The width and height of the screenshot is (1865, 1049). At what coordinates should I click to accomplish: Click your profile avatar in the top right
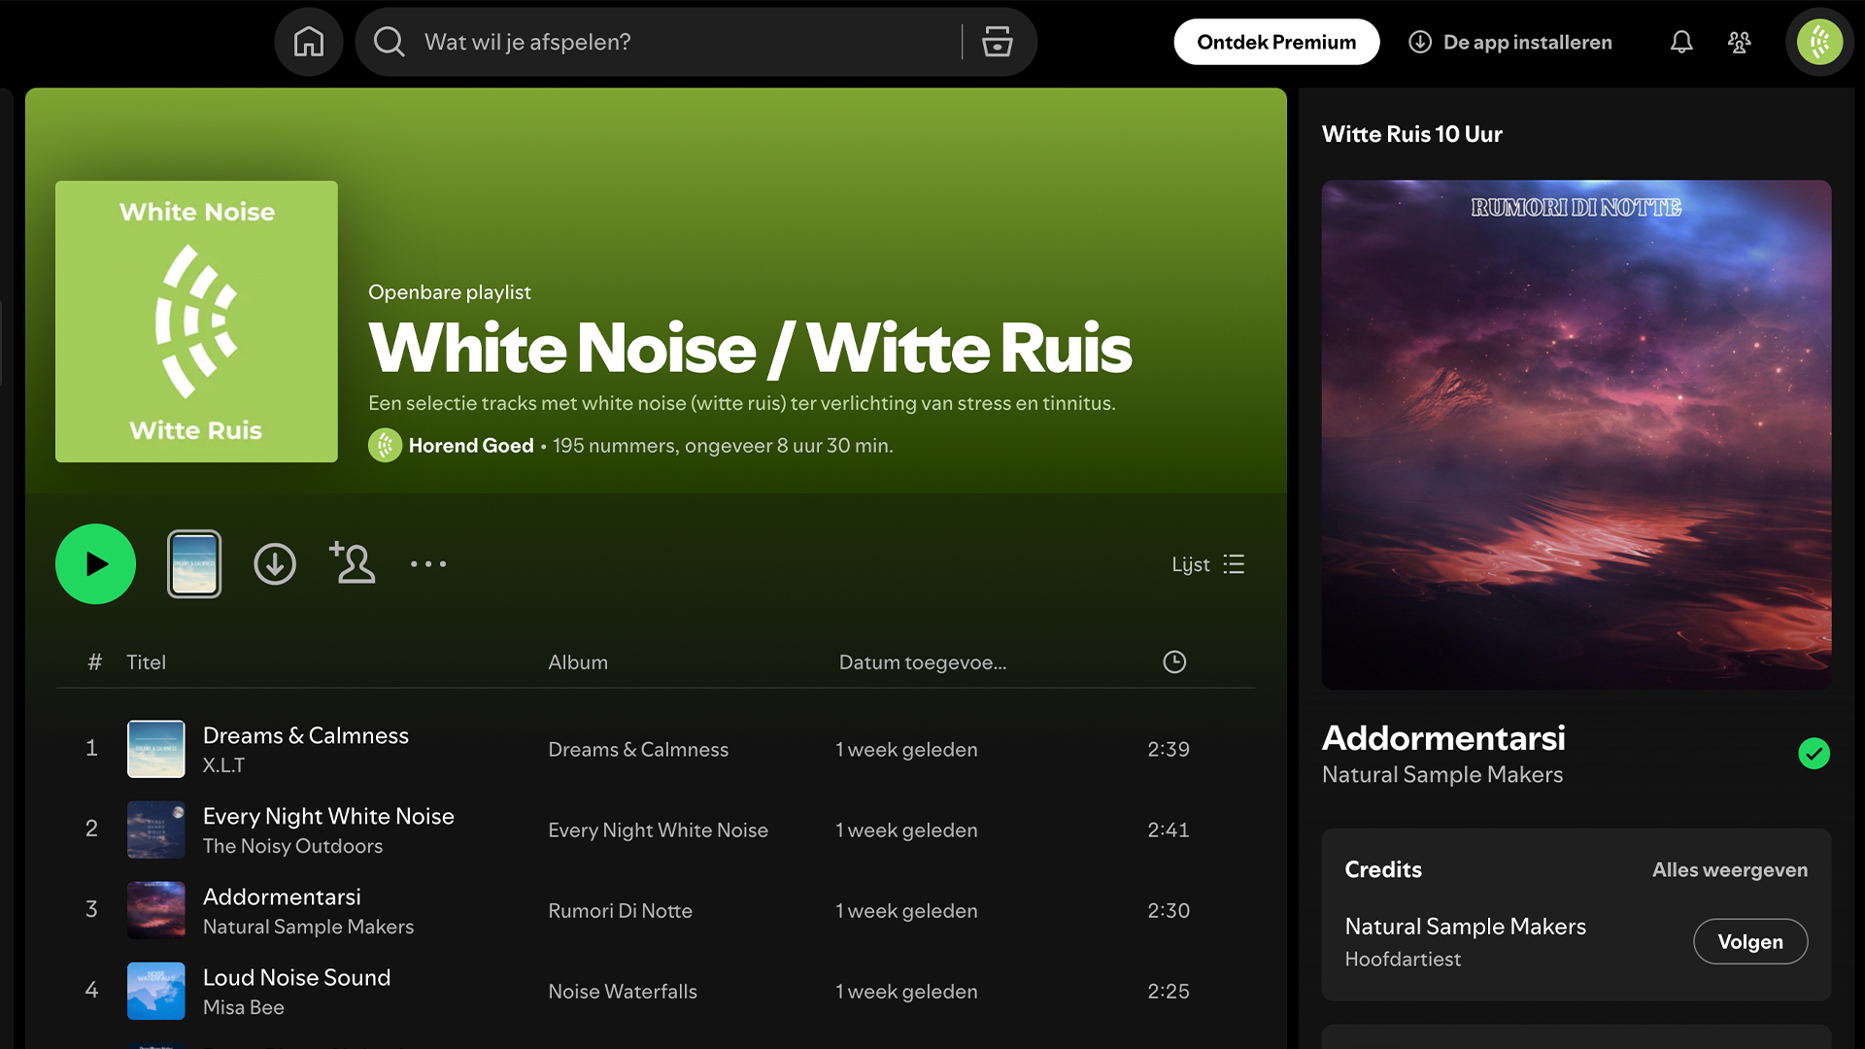(x=1818, y=42)
